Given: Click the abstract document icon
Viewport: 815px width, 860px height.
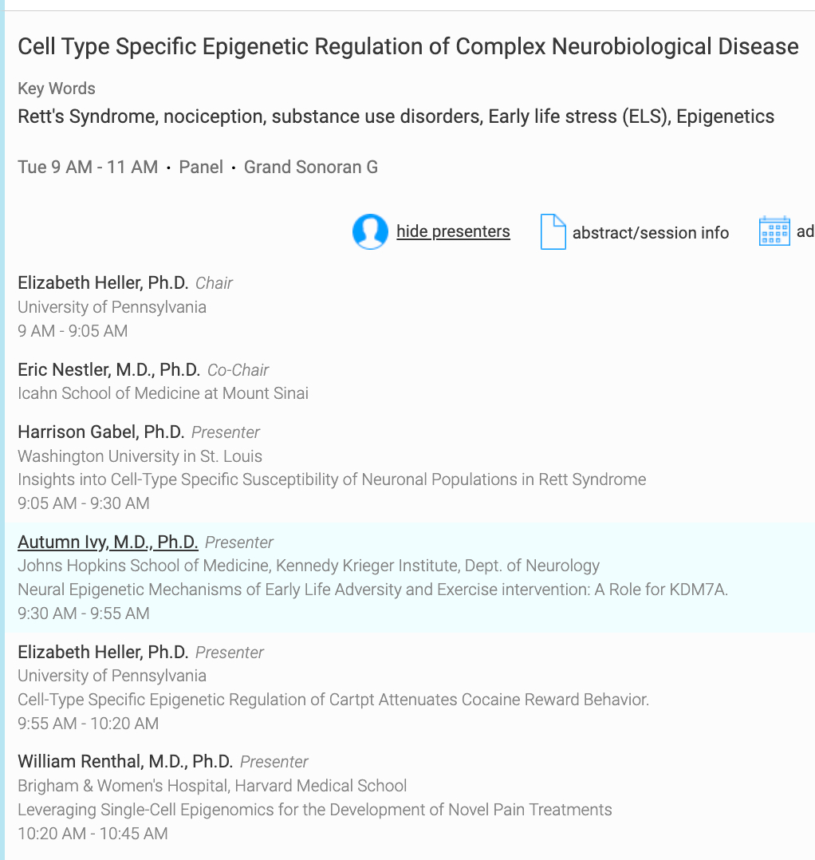Looking at the screenshot, I should [x=553, y=232].
